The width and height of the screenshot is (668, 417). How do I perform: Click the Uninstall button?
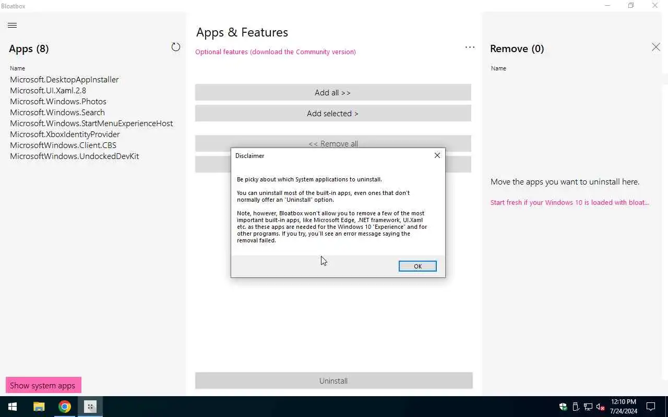[x=333, y=381]
